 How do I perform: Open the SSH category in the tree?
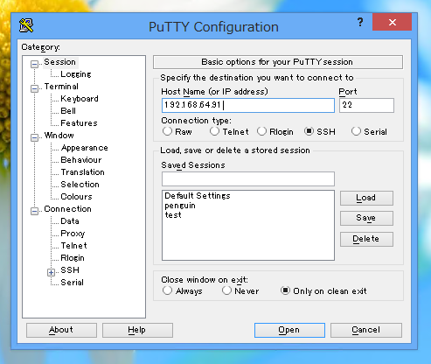(70, 270)
